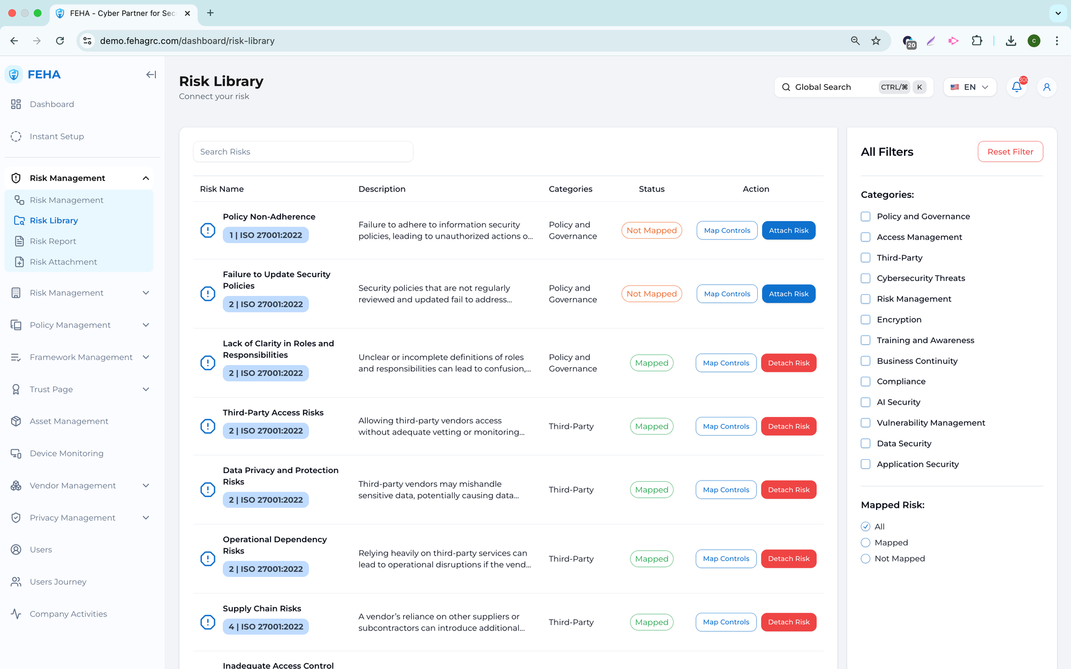Go to Risk Attachment page

pyautogui.click(x=63, y=262)
